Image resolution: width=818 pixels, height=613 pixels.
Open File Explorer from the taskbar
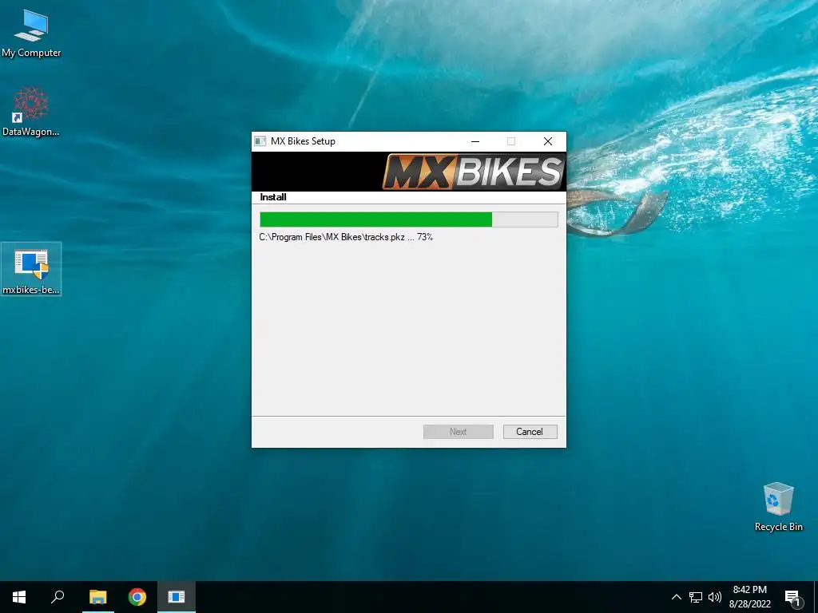[98, 597]
